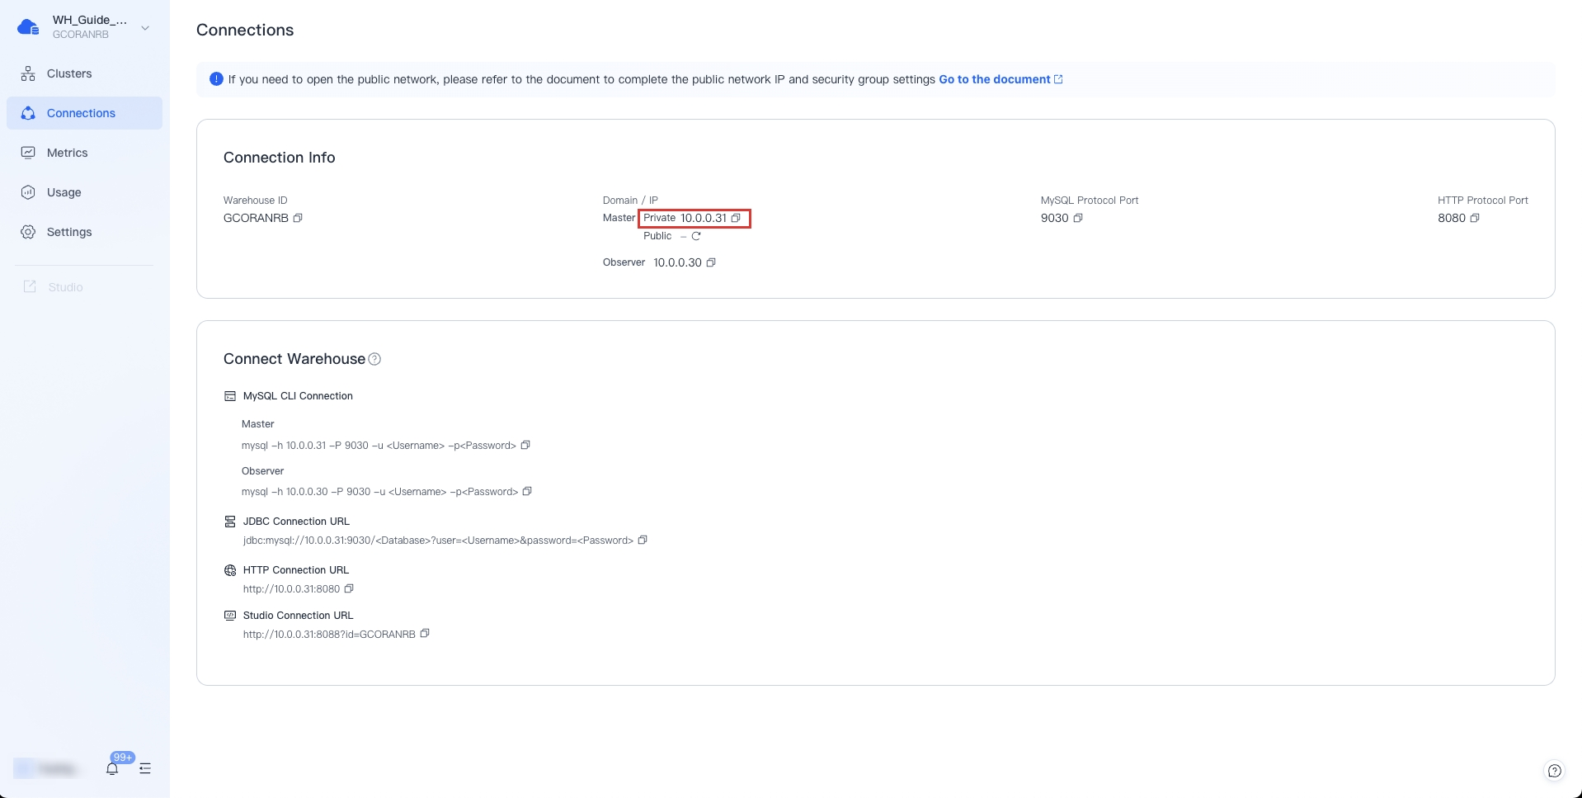Copy the Observer IP 10.0.0.30
Image resolution: width=1582 pixels, height=798 pixels.
pyautogui.click(x=711, y=262)
